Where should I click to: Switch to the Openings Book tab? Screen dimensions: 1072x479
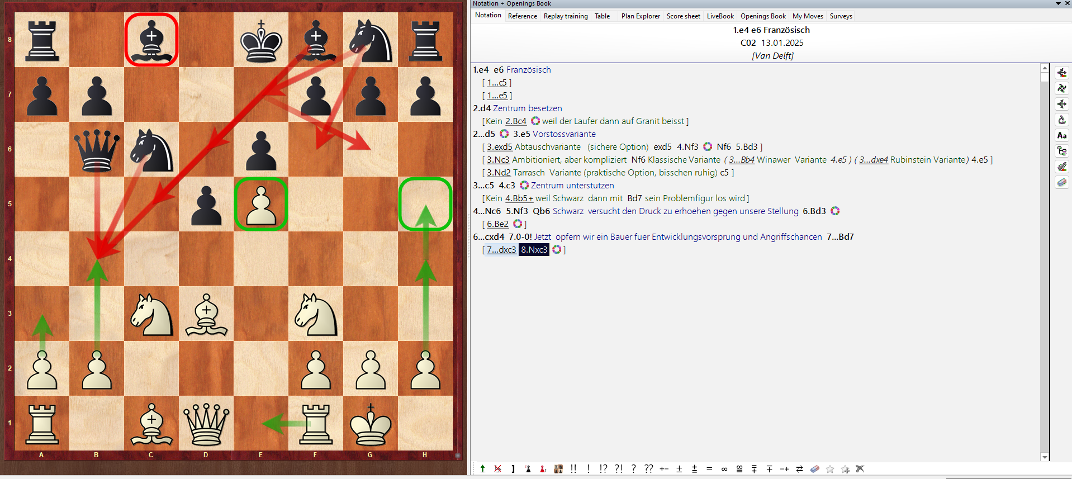click(763, 16)
